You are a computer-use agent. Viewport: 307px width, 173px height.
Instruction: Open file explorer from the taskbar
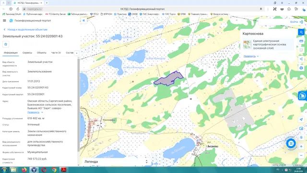tap(13, 170)
